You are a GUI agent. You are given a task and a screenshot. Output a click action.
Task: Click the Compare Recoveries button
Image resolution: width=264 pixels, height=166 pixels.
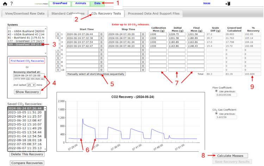[27, 163]
